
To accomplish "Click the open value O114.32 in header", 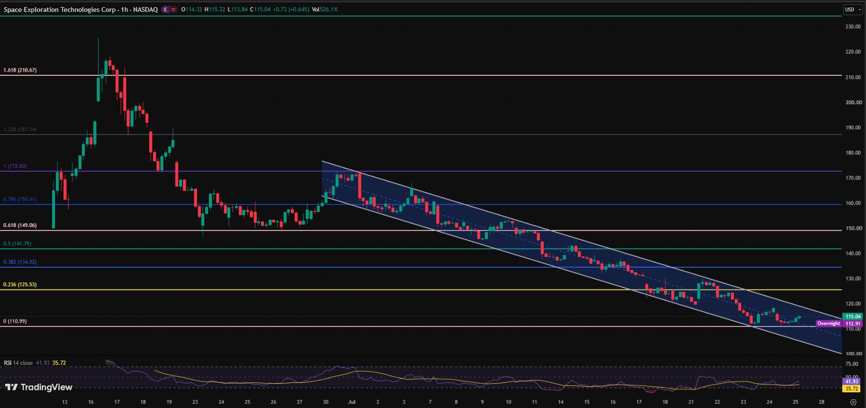I will 191,9.
